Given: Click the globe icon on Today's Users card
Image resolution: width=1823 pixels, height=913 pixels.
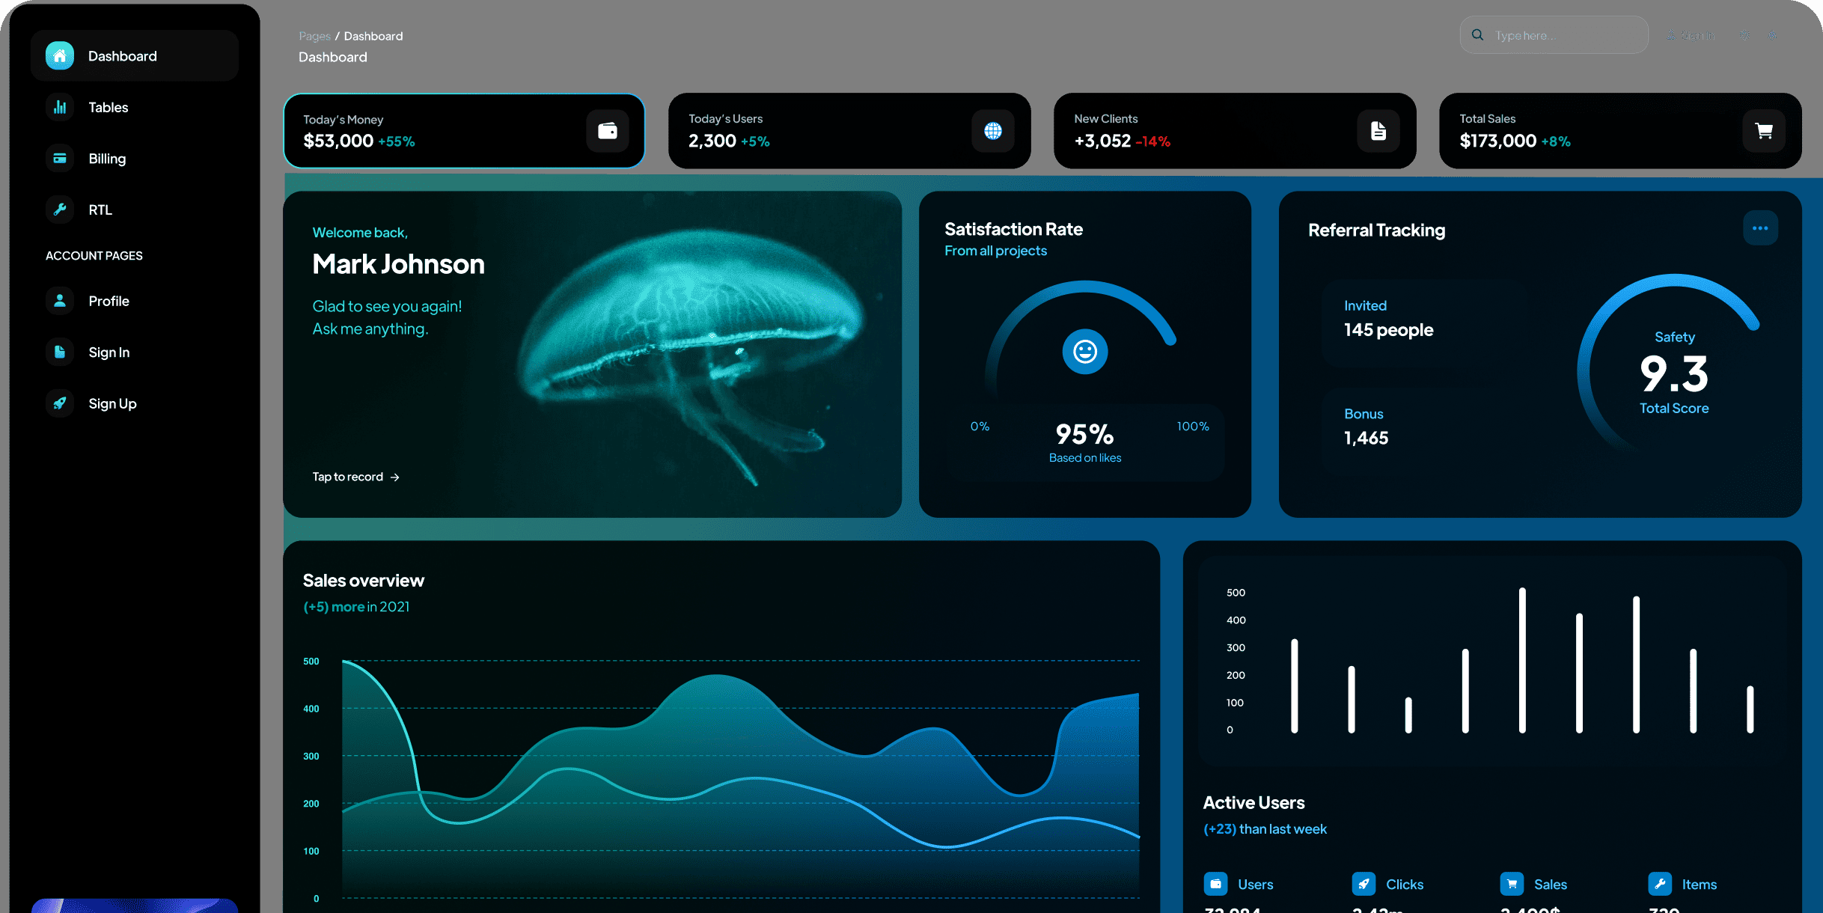Looking at the screenshot, I should (x=993, y=131).
